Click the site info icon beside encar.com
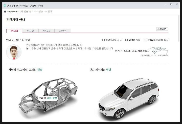Viewport: 182px width, 124px height. tap(5, 12)
